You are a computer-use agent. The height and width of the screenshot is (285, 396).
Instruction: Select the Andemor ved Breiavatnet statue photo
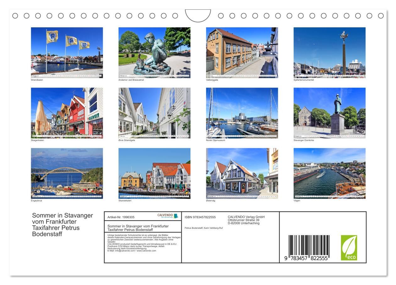point(154,52)
